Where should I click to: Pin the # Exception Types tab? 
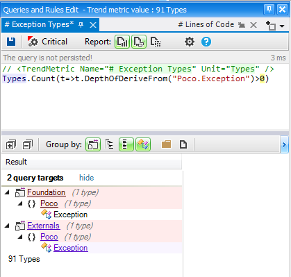tap(81, 25)
